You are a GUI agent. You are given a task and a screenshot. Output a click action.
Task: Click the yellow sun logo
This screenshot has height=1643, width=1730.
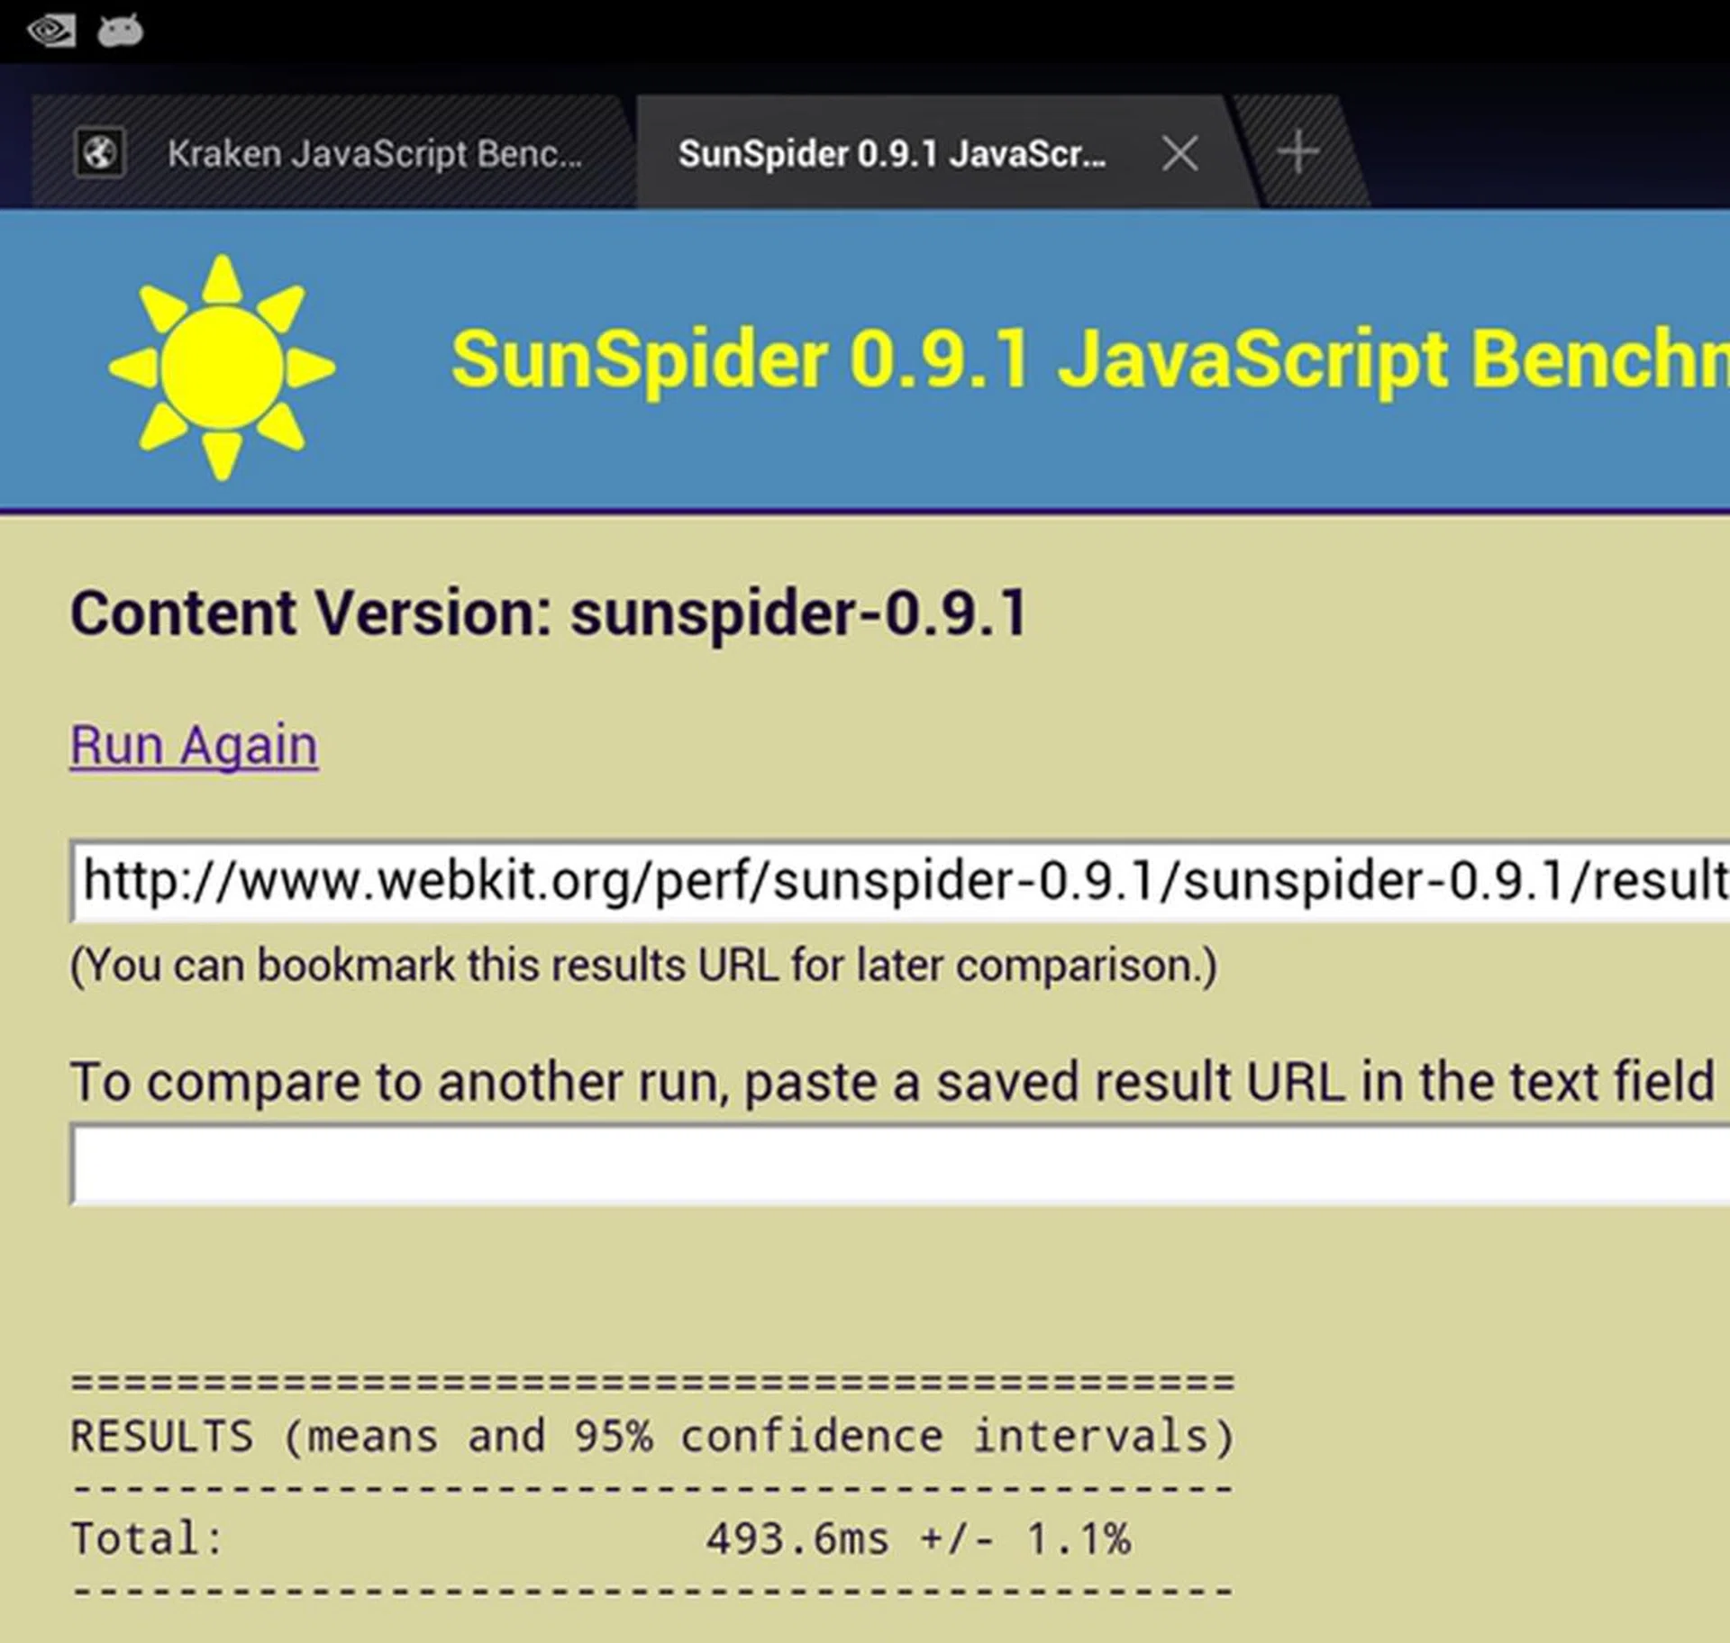click(x=222, y=368)
